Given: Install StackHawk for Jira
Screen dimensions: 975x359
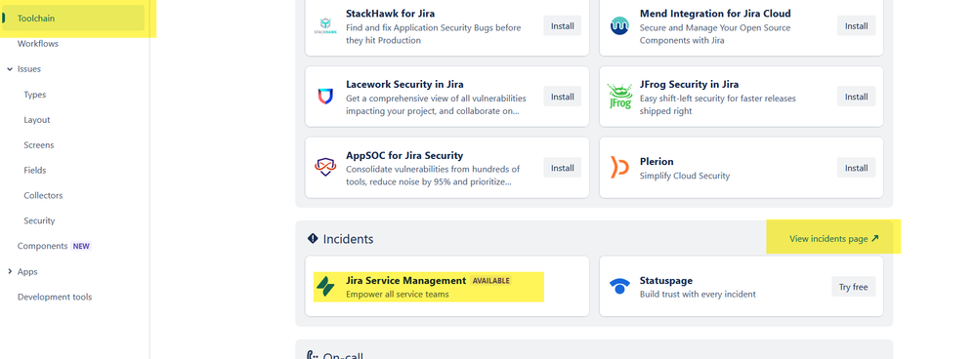Looking at the screenshot, I should pos(562,26).
